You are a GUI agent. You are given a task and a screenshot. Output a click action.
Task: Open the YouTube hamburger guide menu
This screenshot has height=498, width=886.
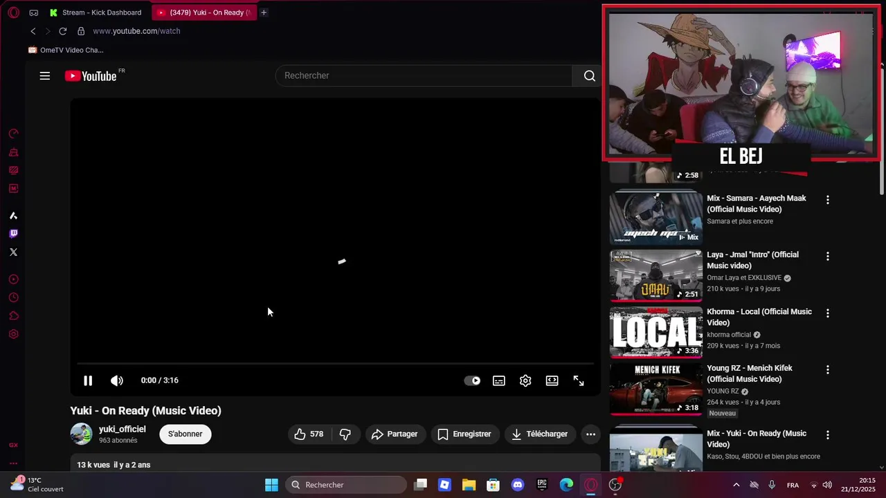(45, 76)
